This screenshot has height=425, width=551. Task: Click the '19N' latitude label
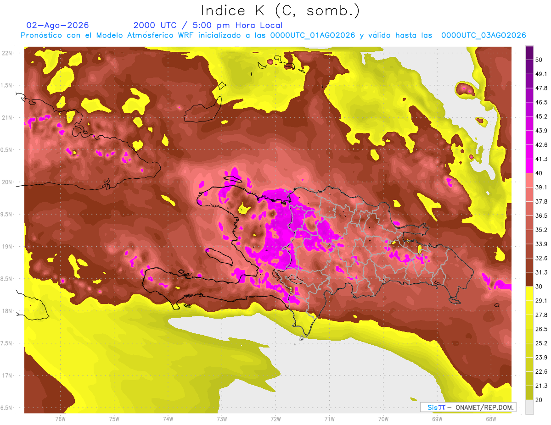pyautogui.click(x=7, y=247)
